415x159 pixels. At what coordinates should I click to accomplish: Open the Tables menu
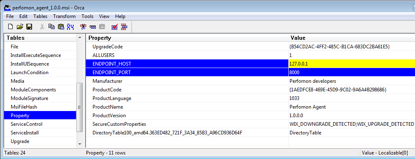point(40,16)
